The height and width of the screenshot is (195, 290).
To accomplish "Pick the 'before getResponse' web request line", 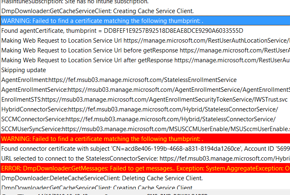I will point(145,50).
